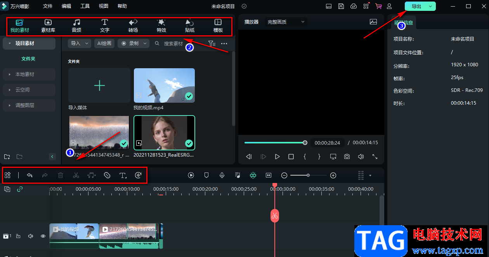
Task: Open the 录制 record dropdown
Action: coord(134,43)
